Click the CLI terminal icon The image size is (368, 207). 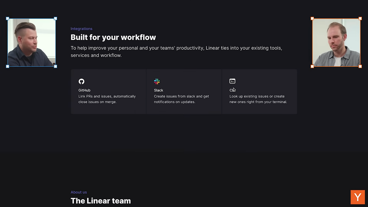pos(232,81)
